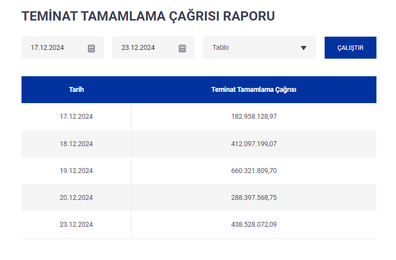Select the 20.12.2024 date cell
This screenshot has width=396, height=260.
[x=76, y=197]
